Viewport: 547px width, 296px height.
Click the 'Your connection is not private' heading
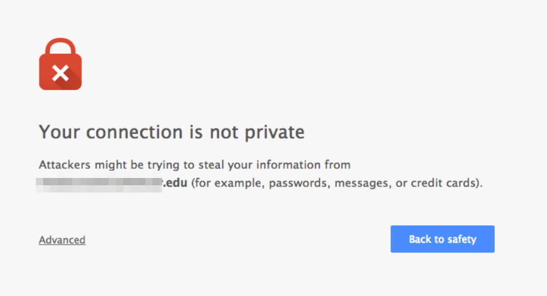point(172,132)
